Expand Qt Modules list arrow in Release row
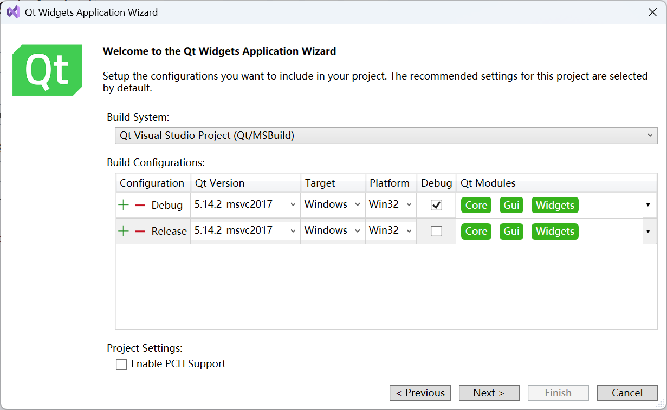The width and height of the screenshot is (667, 410). pyautogui.click(x=648, y=231)
